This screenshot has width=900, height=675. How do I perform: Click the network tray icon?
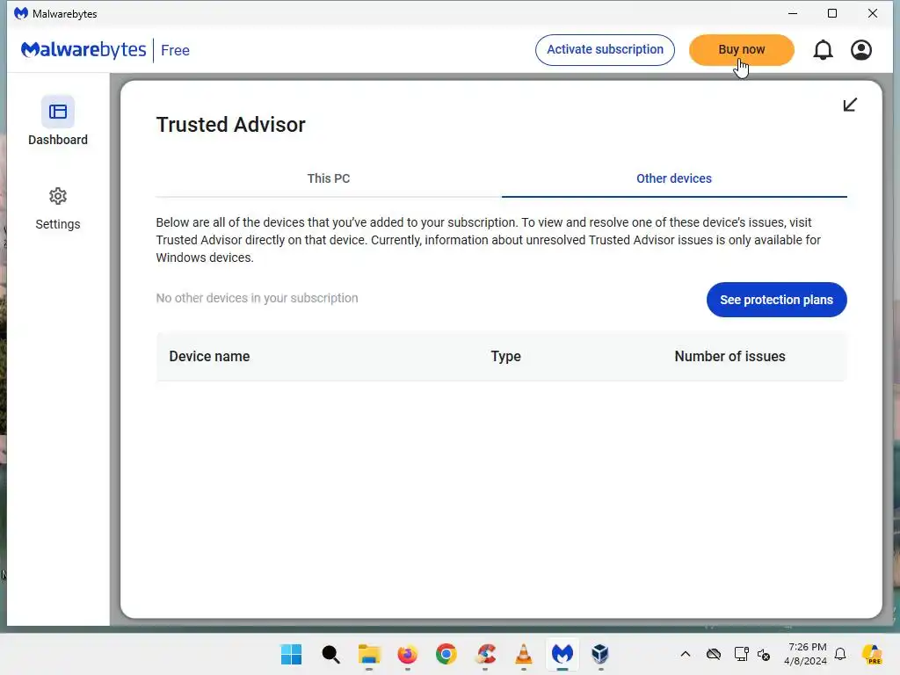(741, 654)
